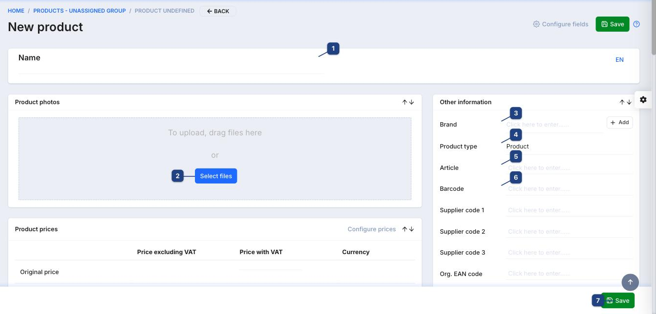
Task: Click the 'Currency' column header
Action: [356, 252]
